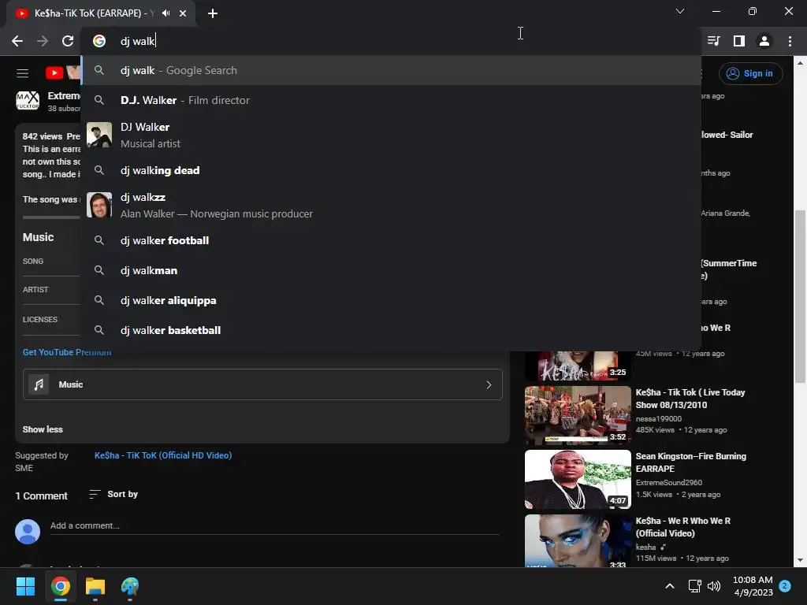Expand the tab search chevron
This screenshot has width=807, height=605.
click(680, 11)
